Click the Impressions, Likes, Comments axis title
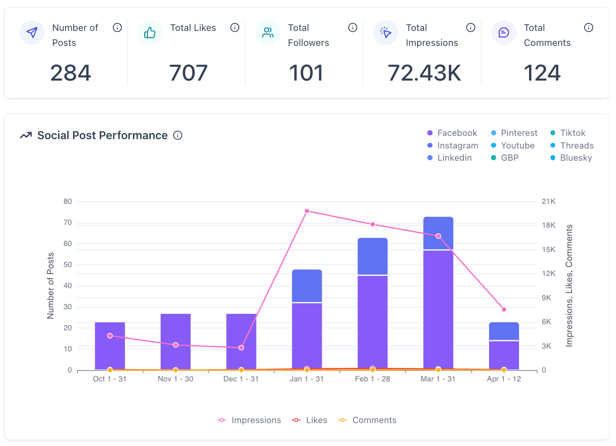This screenshot has width=616, height=446. (x=569, y=286)
